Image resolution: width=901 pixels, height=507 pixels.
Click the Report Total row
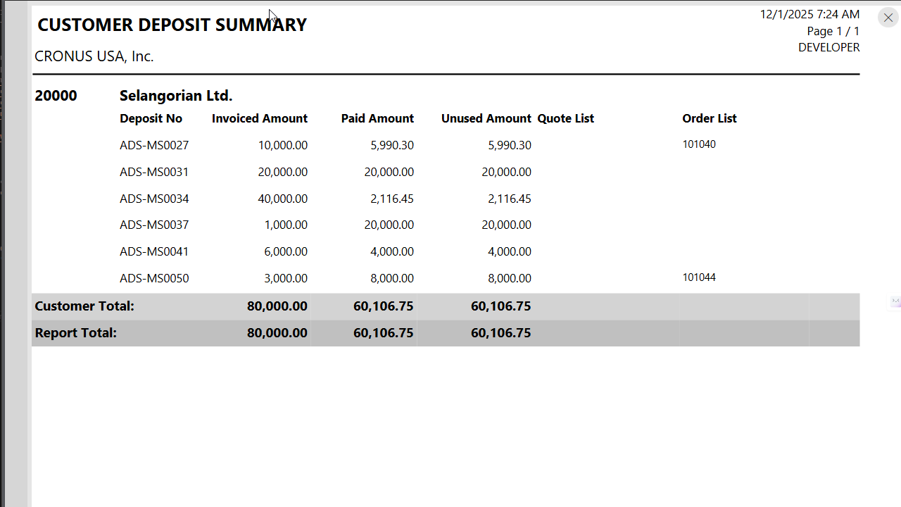[75, 332]
